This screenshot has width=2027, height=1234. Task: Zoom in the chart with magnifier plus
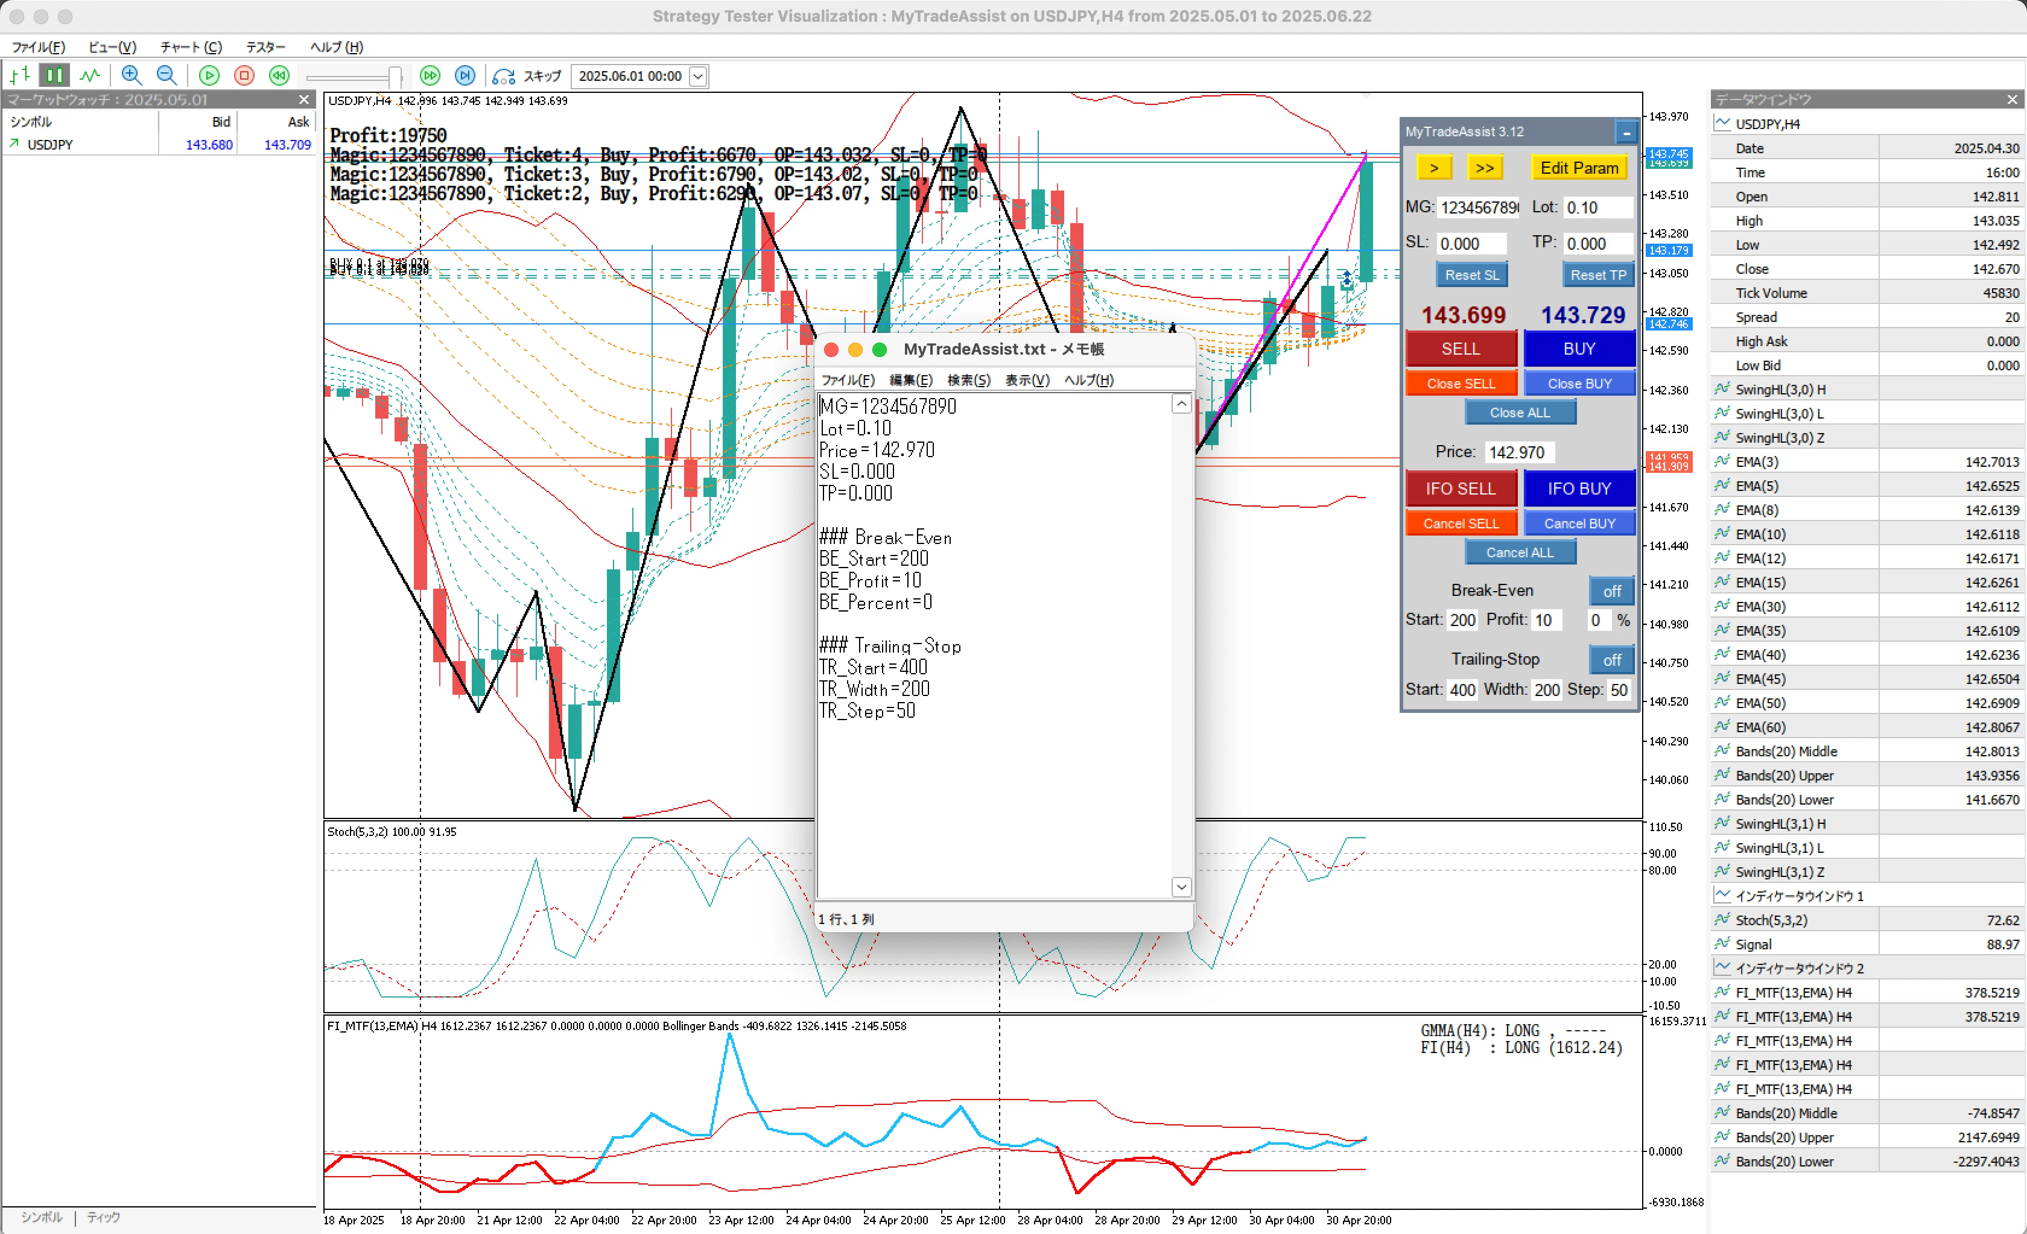pyautogui.click(x=131, y=75)
